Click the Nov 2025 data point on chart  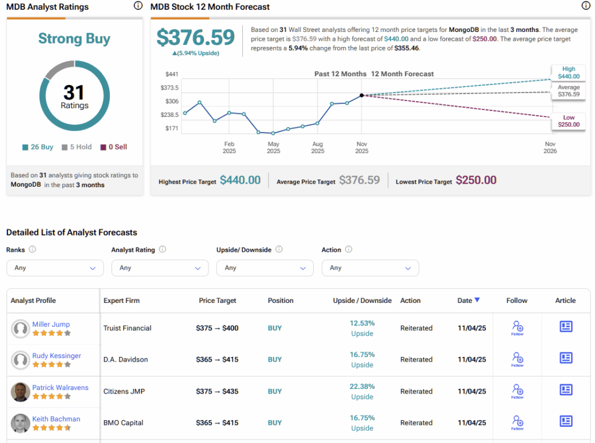pyautogui.click(x=362, y=95)
